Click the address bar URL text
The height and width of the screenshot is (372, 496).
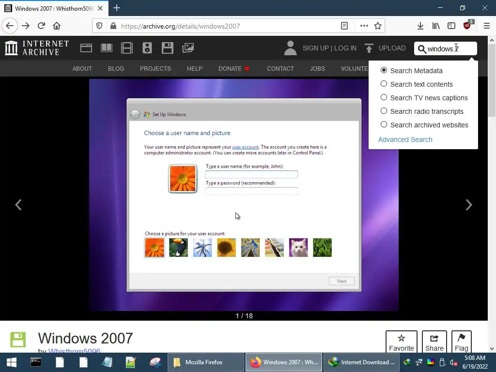180,26
